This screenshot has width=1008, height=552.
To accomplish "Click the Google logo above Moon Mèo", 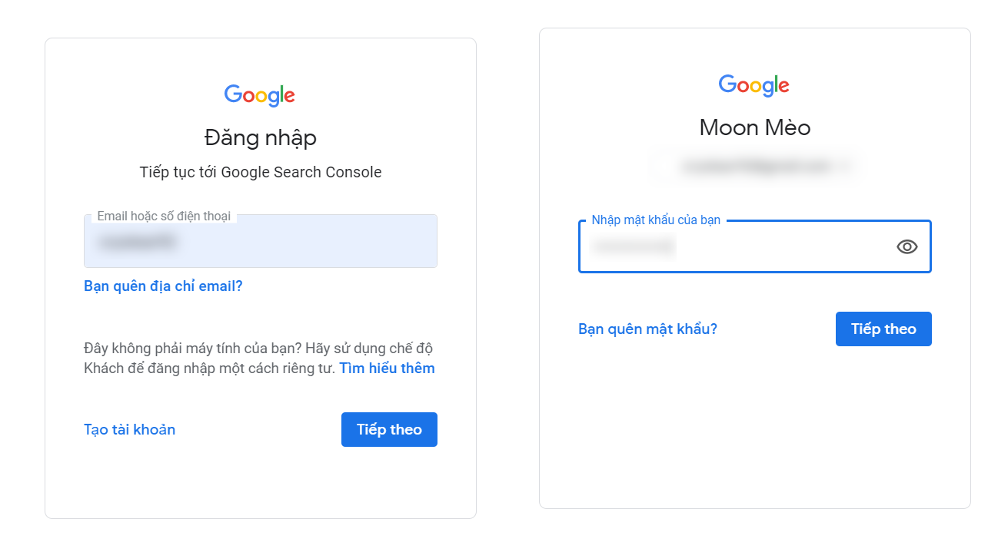I will 754,85.
